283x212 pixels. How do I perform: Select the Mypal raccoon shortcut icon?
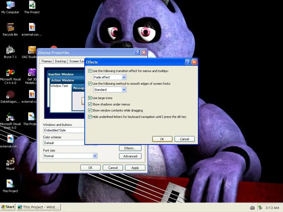pyautogui.click(x=10, y=164)
